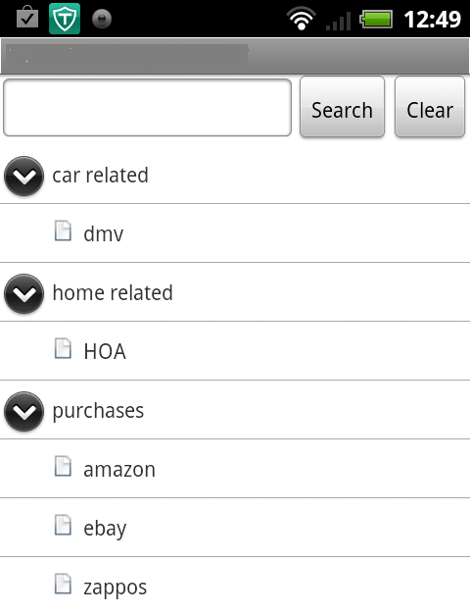Click the amazon document icon
This screenshot has width=470, height=614.
[63, 466]
